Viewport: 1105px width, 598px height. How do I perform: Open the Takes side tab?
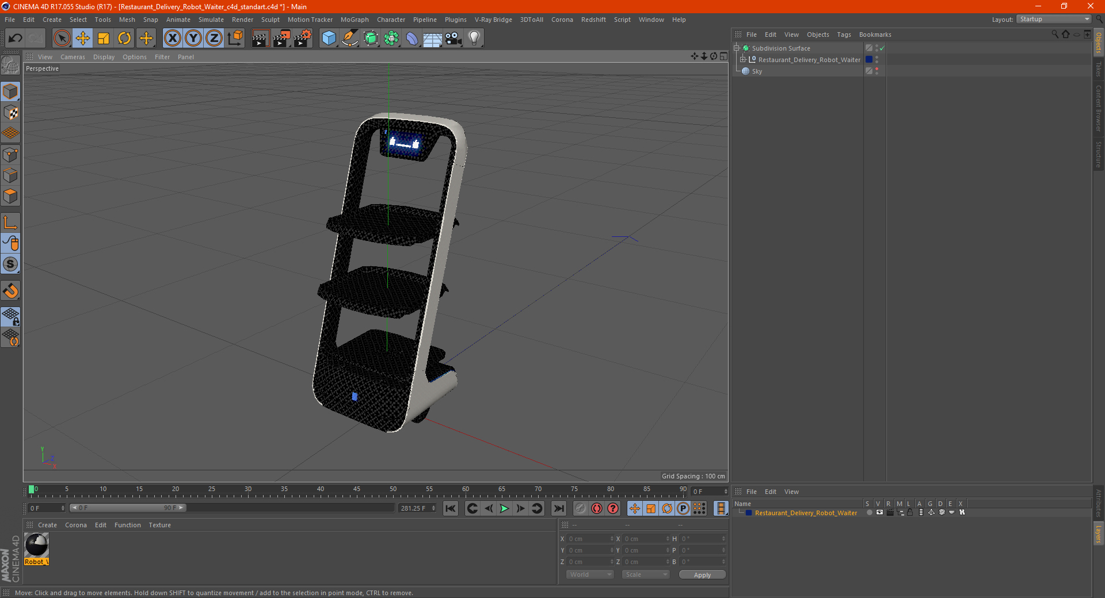(x=1099, y=69)
